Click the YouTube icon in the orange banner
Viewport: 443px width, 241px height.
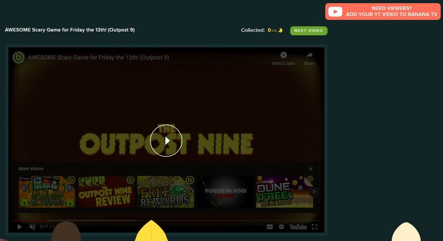pos(335,12)
